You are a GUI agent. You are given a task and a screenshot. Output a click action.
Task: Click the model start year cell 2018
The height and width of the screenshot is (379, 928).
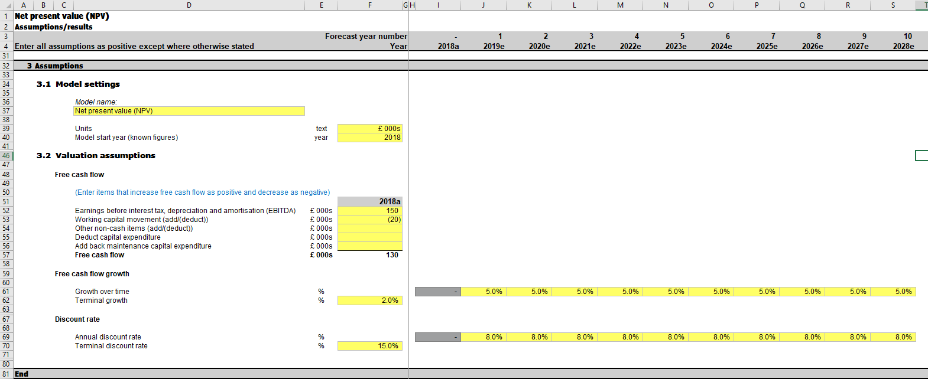point(370,138)
